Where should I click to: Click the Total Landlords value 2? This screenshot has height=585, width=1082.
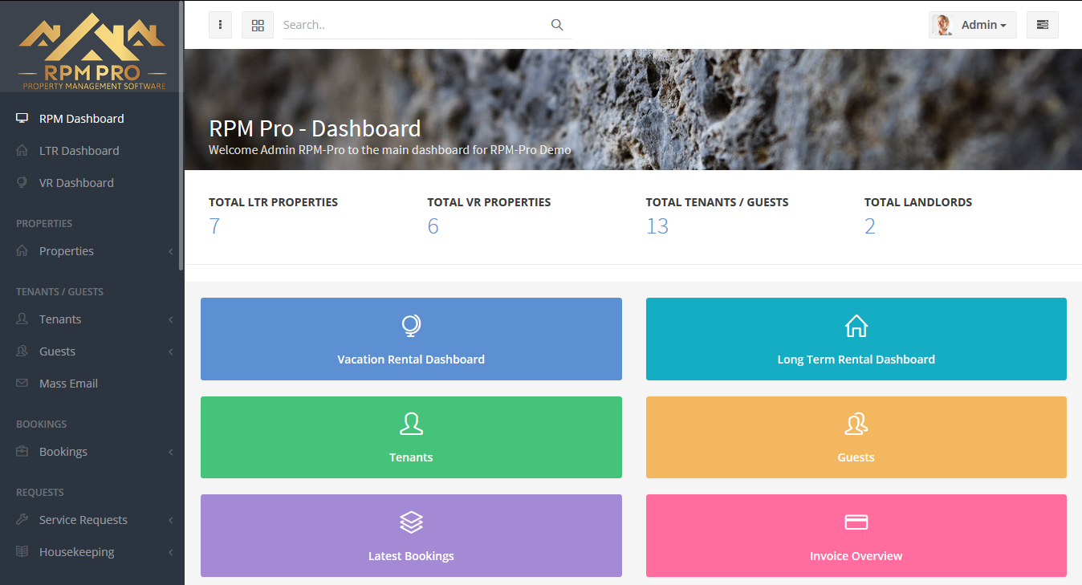pyautogui.click(x=870, y=226)
